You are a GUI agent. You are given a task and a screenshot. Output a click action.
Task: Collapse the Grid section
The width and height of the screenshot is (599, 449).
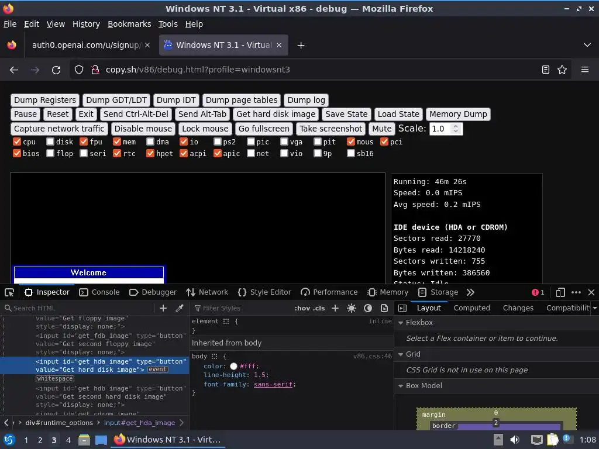click(401, 354)
